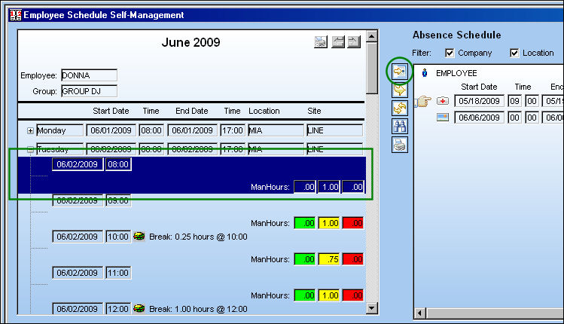The width and height of the screenshot is (564, 324).
Task: Click the pointing hand row indicator
Action: (x=422, y=102)
